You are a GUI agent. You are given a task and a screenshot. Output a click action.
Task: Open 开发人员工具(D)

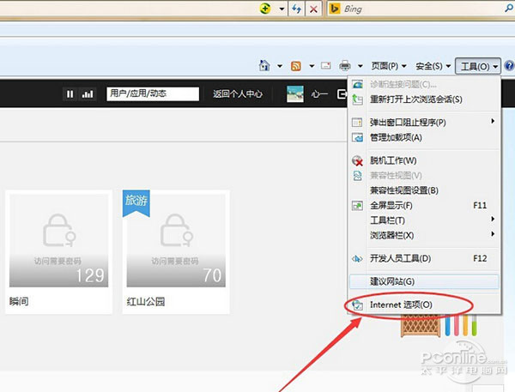(424, 258)
